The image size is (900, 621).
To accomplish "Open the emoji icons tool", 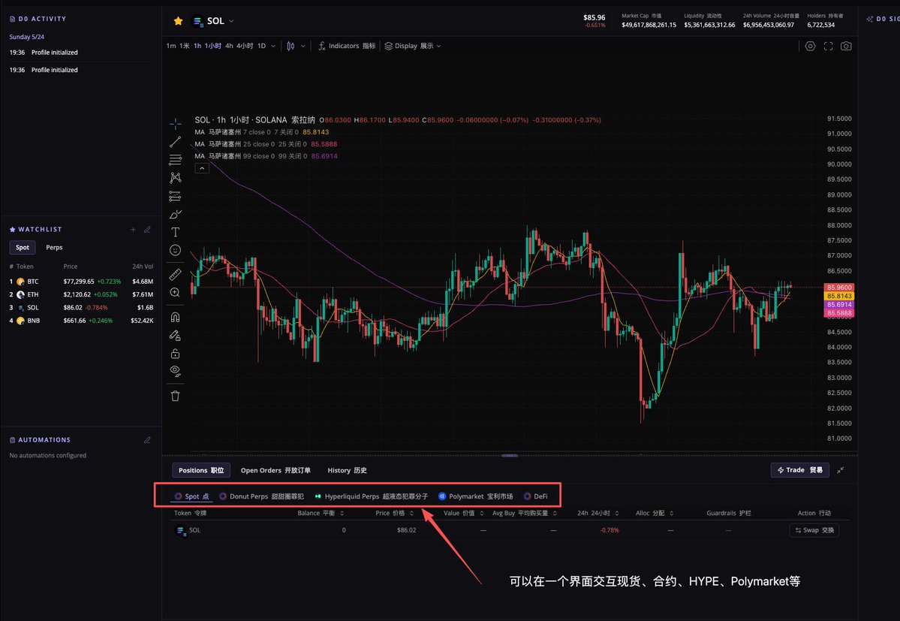I will (x=176, y=250).
